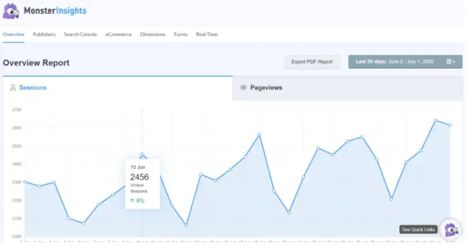467x248 pixels.
Task: Open the Last 30 days date dropdown
Action: click(405, 62)
